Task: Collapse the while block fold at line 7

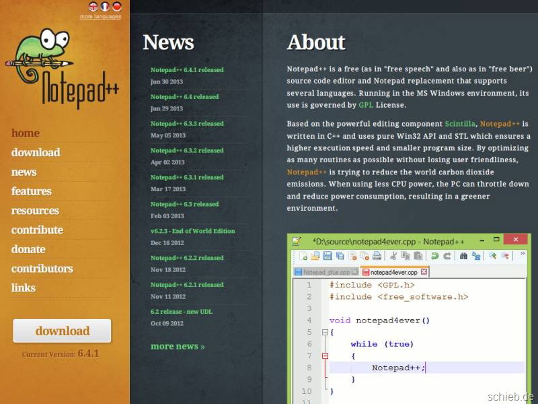Action: [x=325, y=356]
